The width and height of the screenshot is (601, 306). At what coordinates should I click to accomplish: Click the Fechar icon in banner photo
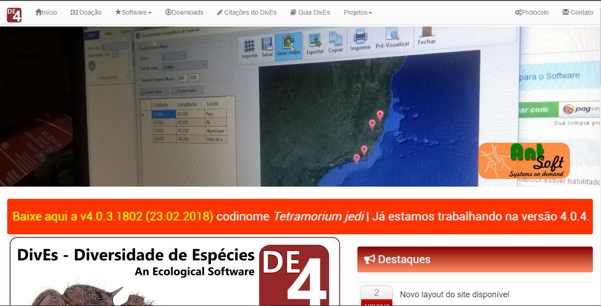pos(427,35)
